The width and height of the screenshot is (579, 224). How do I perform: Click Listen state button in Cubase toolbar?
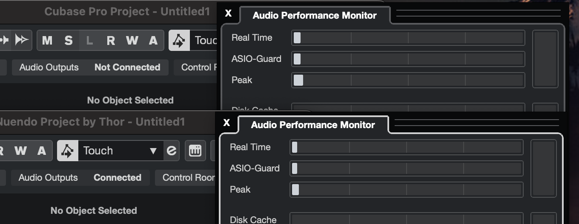[x=89, y=40]
